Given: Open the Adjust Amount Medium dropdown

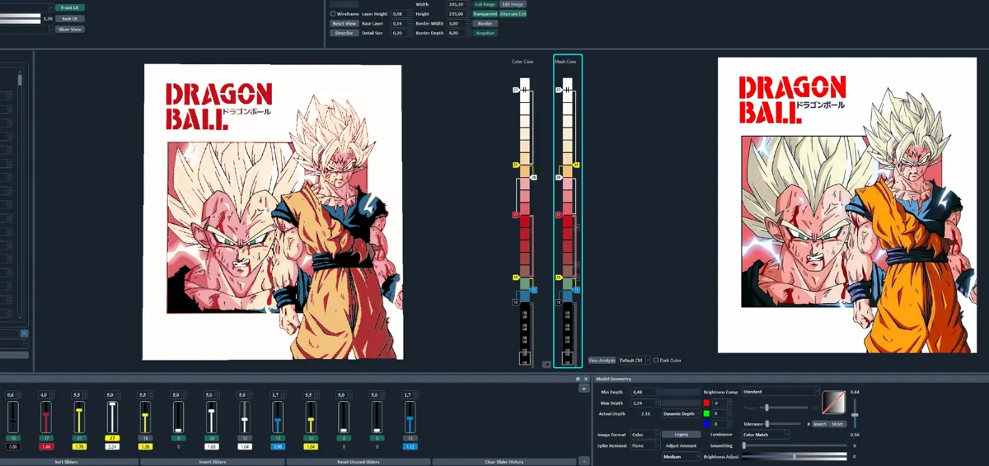Looking at the screenshot, I should [682, 456].
